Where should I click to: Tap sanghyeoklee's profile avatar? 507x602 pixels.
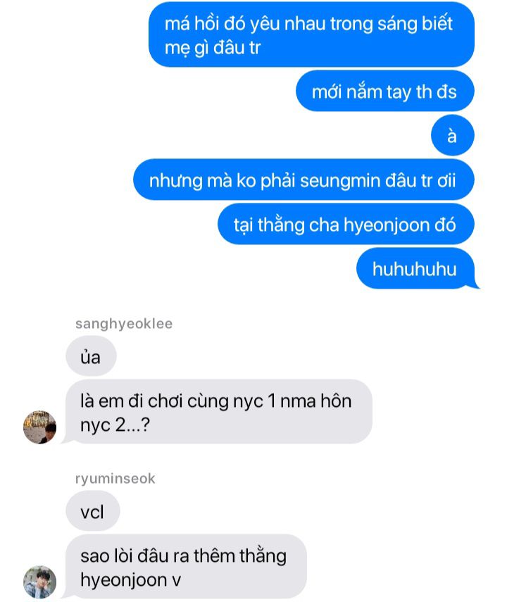coord(39,427)
